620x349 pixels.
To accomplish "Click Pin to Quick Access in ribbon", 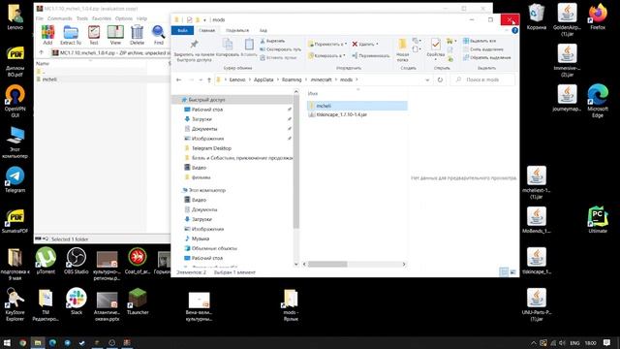I will tap(194, 50).
